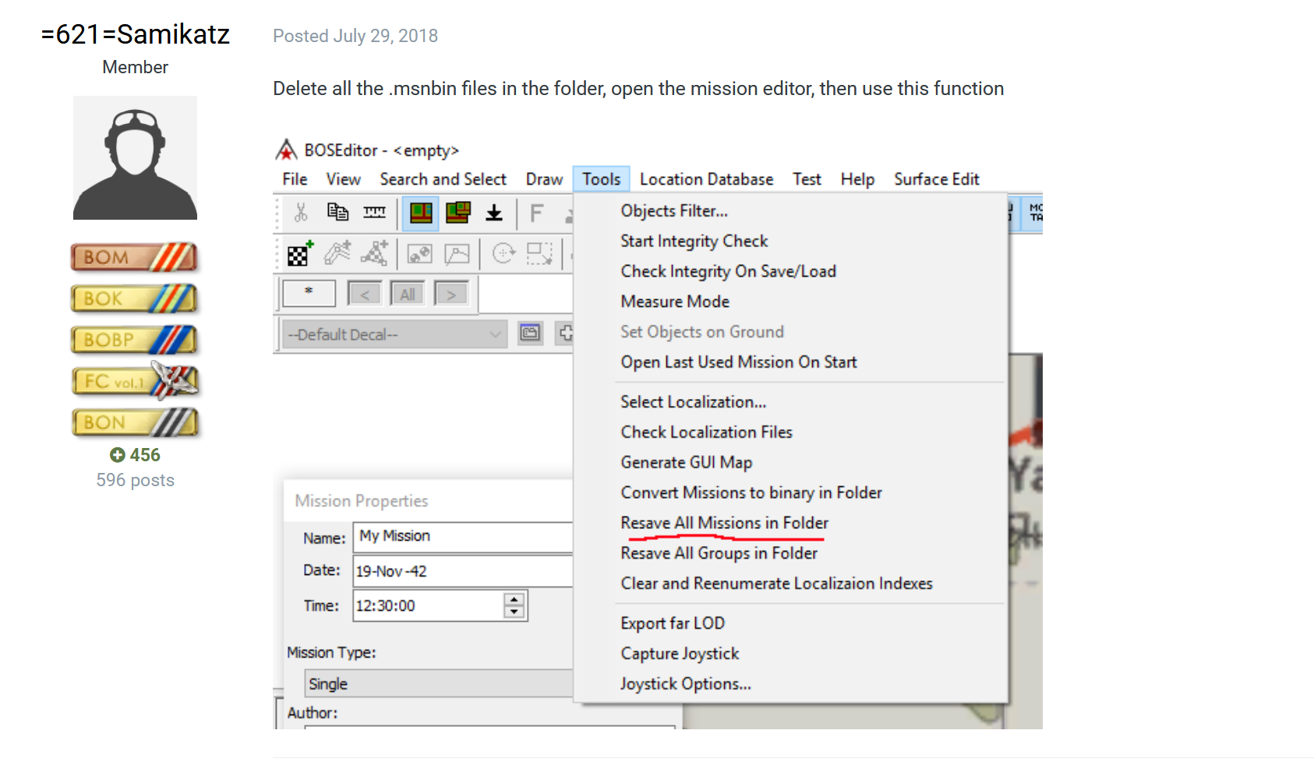
Task: Toggle the highlighted green map view icon
Action: coord(421,213)
